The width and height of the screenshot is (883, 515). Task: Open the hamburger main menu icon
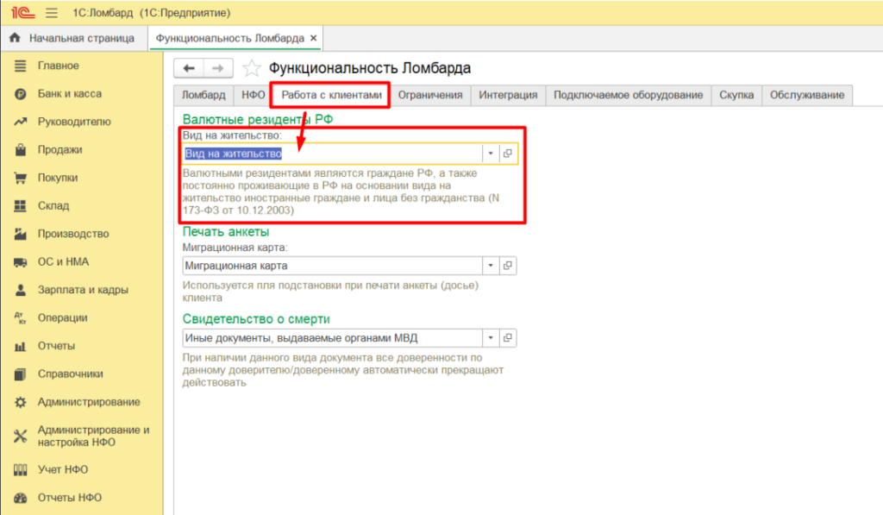(52, 14)
